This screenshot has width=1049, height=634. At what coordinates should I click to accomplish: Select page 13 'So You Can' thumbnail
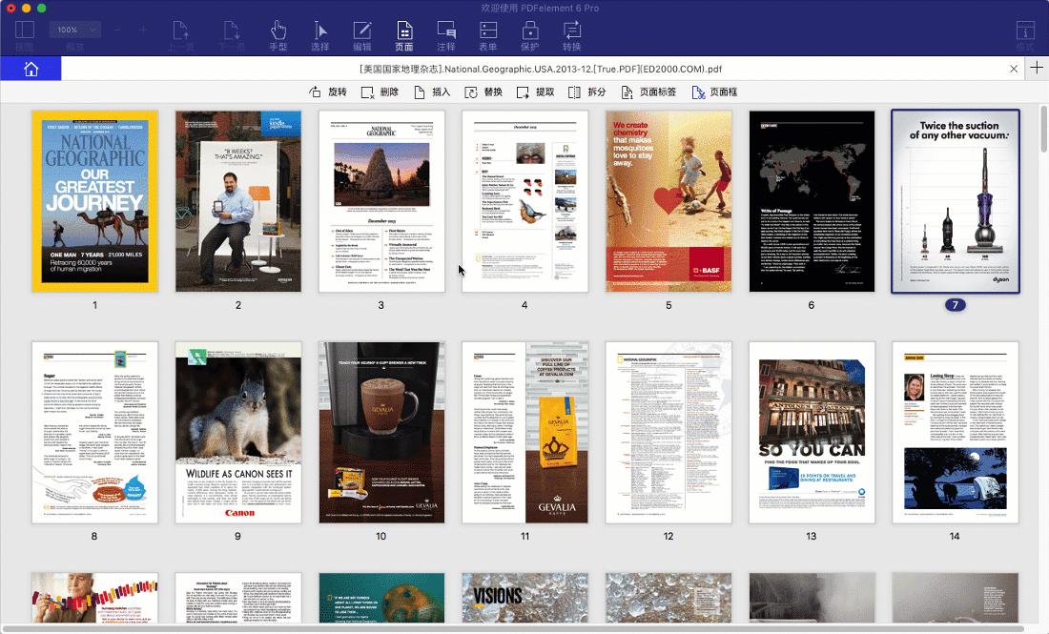(x=812, y=433)
